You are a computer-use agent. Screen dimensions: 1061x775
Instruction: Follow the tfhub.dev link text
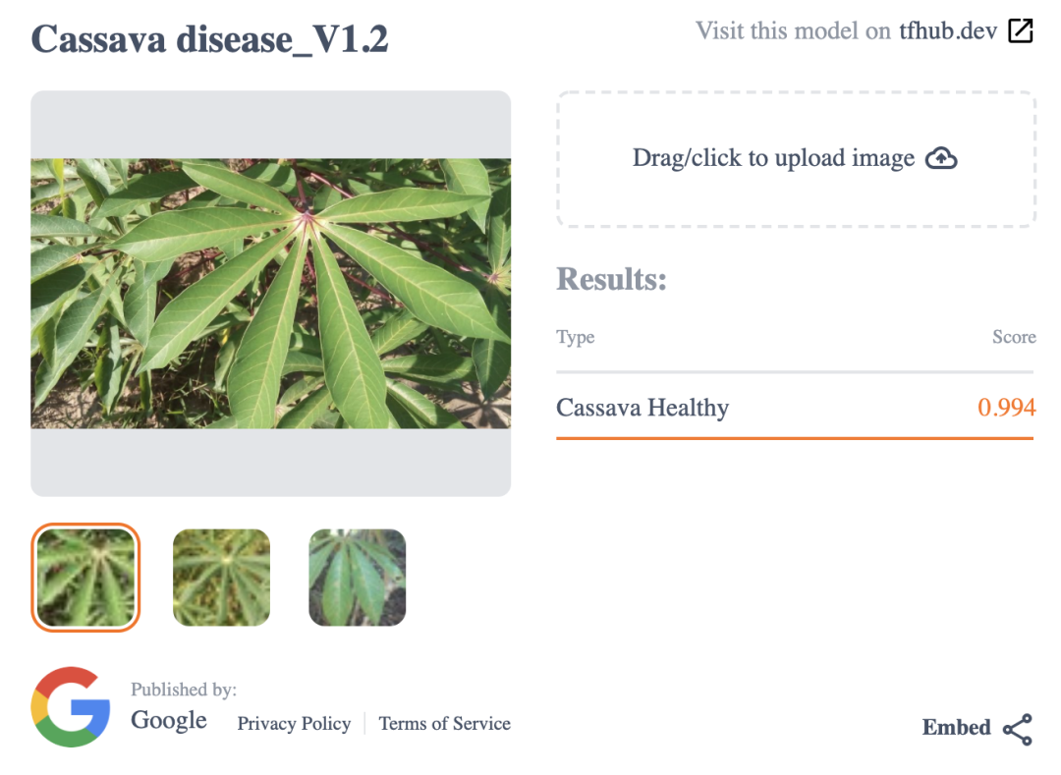pyautogui.click(x=948, y=31)
